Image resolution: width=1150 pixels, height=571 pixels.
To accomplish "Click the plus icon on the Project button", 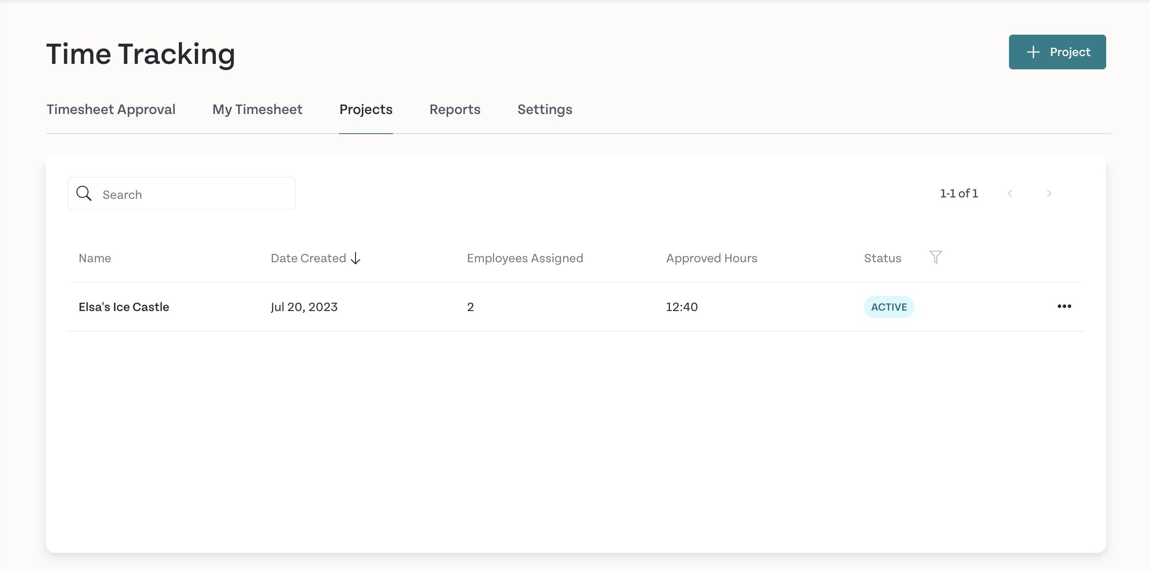I will point(1033,52).
